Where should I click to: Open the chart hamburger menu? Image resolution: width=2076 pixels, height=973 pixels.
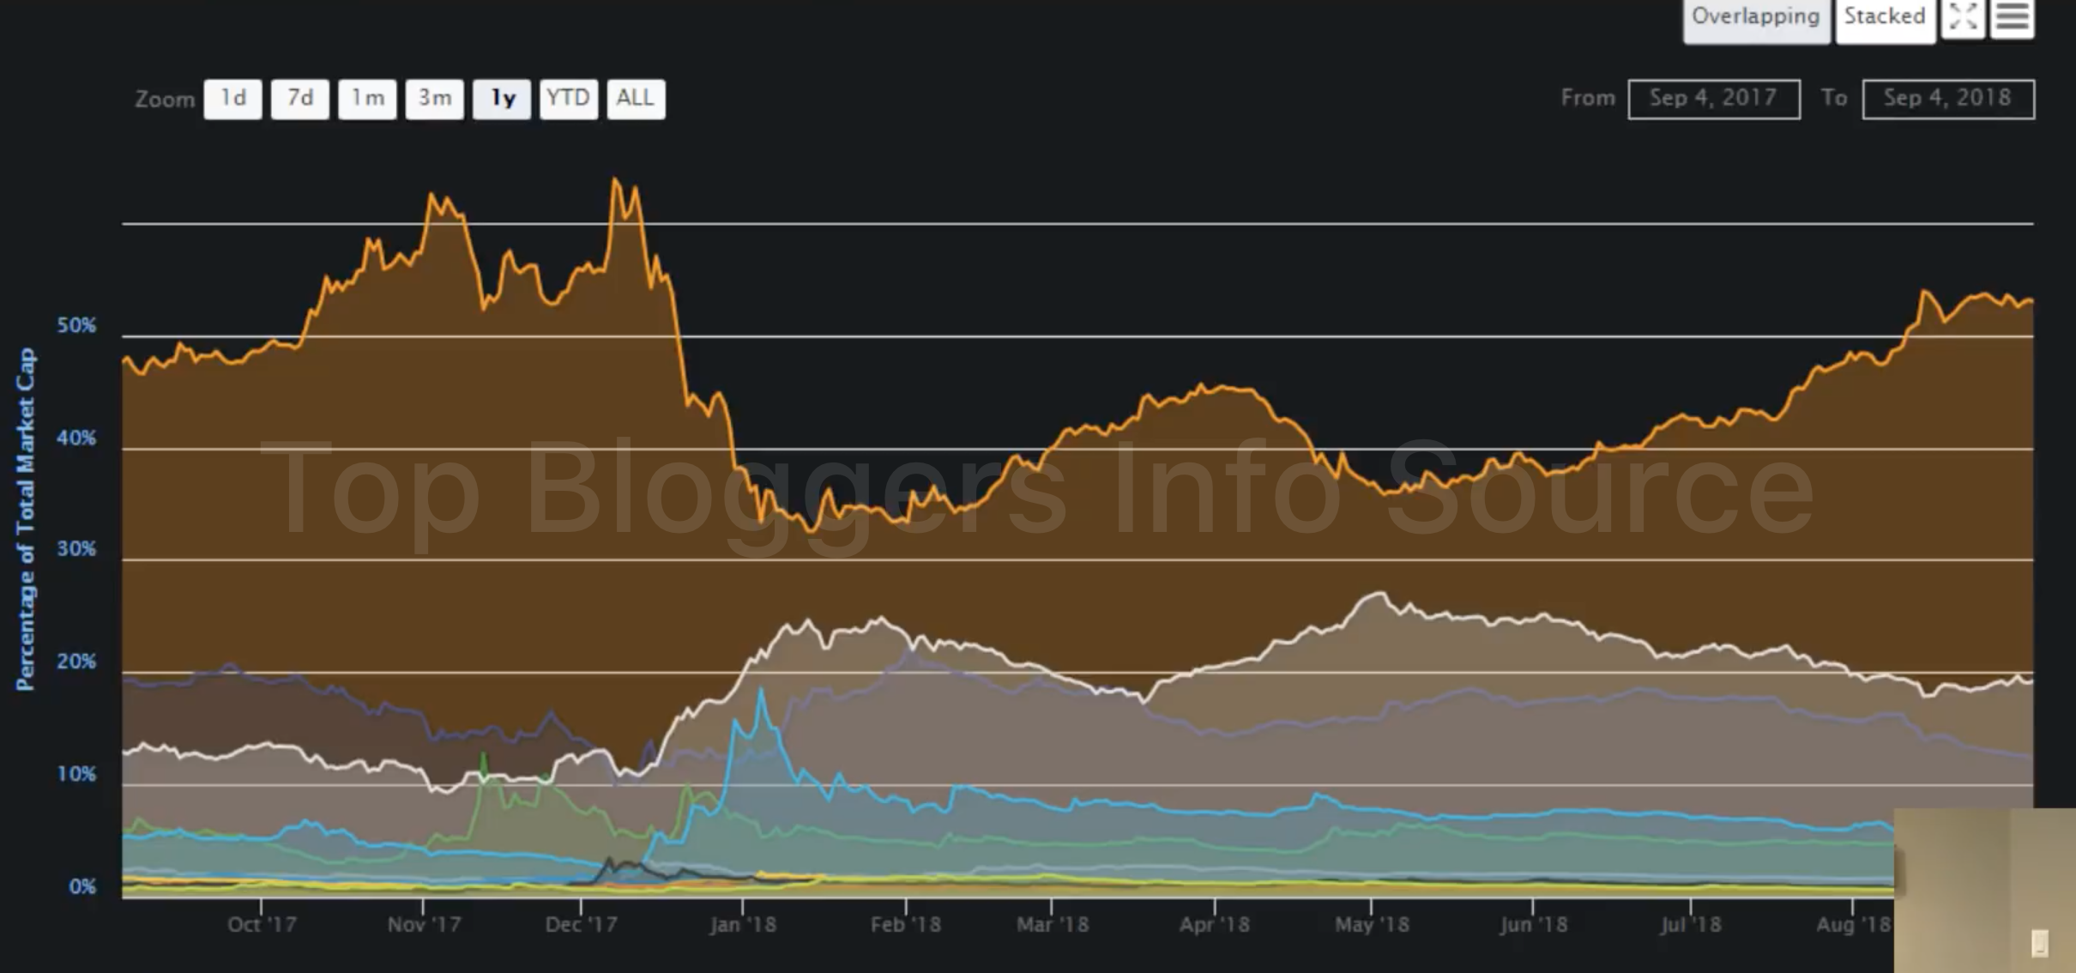tap(2013, 17)
